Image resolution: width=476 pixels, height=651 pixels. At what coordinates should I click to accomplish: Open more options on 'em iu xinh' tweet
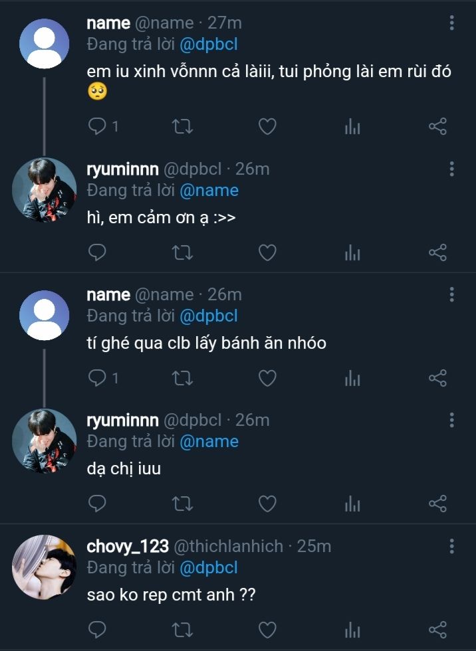tap(451, 23)
